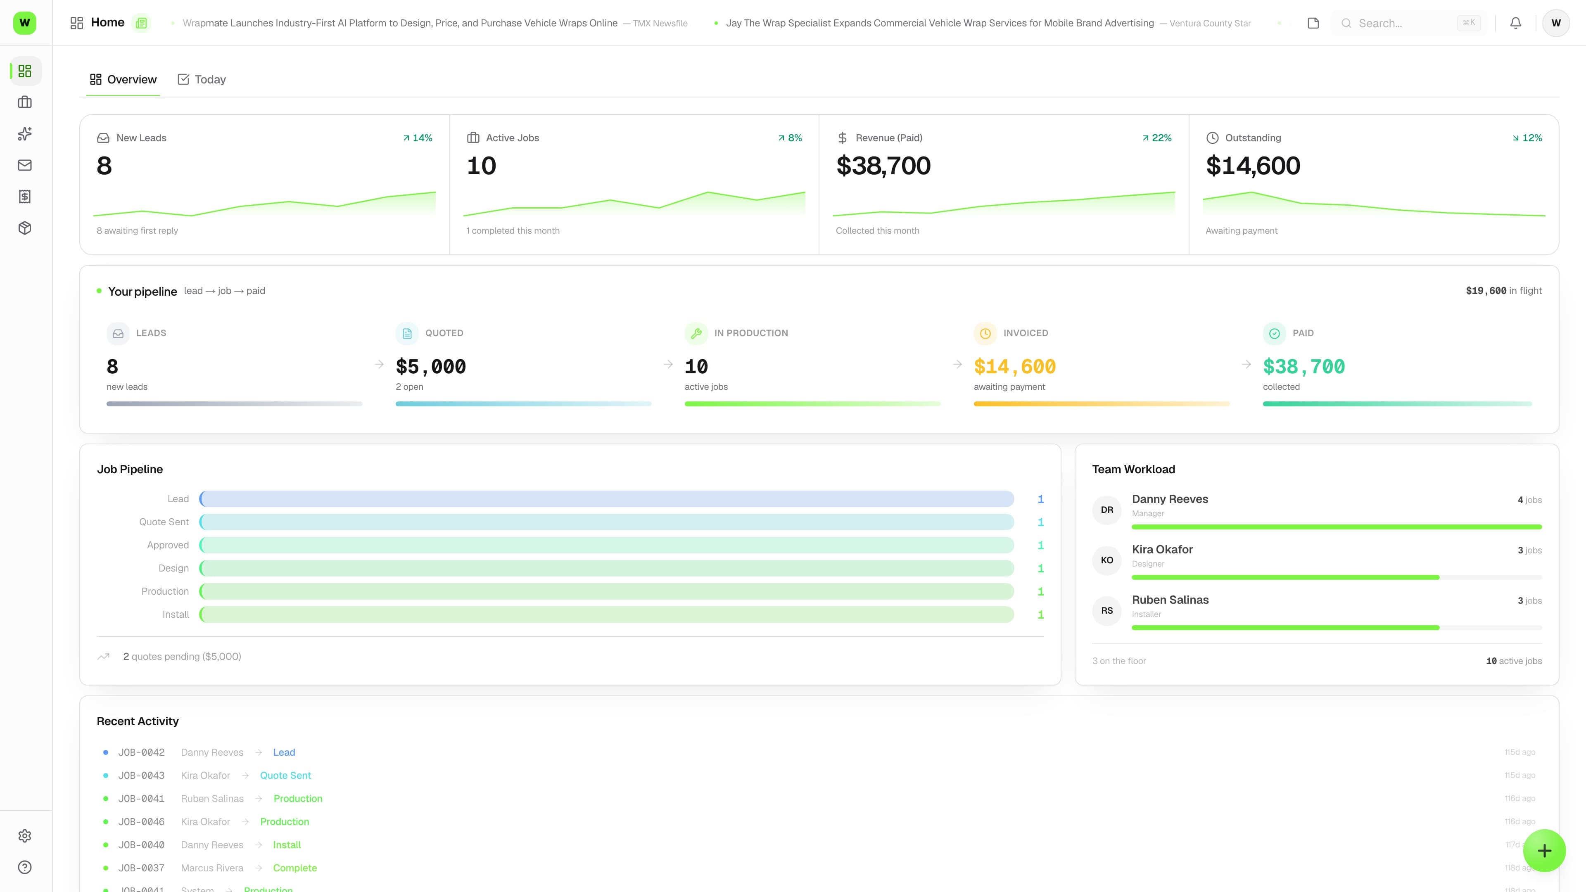This screenshot has height=892, width=1586.
Task: Click the Lead status link for JOB-0042
Action: (284, 752)
